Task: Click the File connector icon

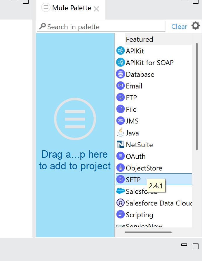Action: 121,109
